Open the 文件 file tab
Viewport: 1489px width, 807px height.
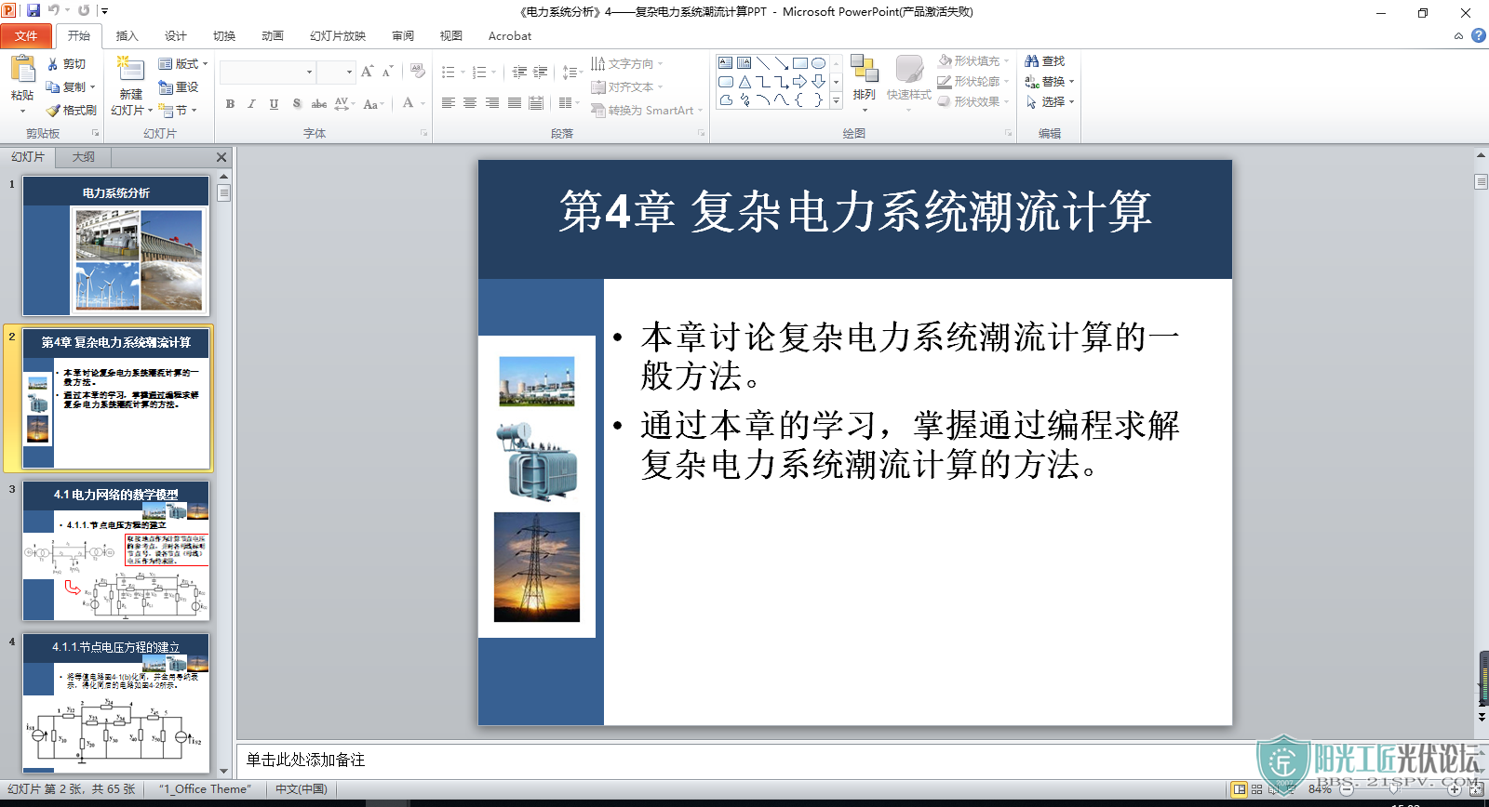click(26, 36)
